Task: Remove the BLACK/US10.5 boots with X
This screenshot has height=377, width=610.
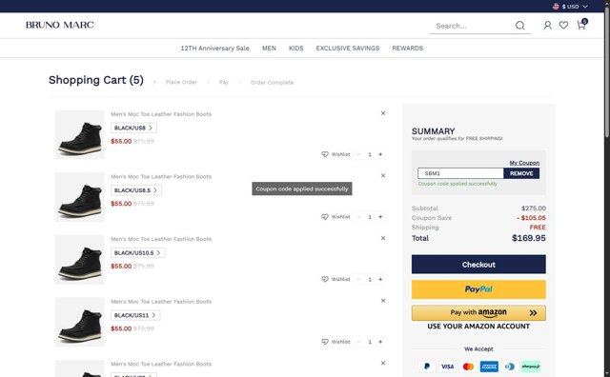Action: 383,238
